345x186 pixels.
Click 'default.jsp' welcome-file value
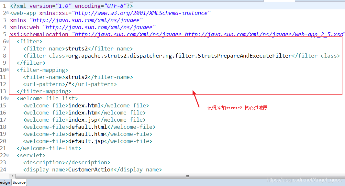86,141
